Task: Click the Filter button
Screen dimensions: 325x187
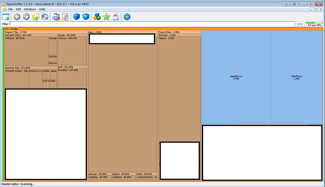Action: [x=300, y=24]
